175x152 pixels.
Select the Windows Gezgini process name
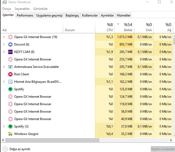click(26, 134)
